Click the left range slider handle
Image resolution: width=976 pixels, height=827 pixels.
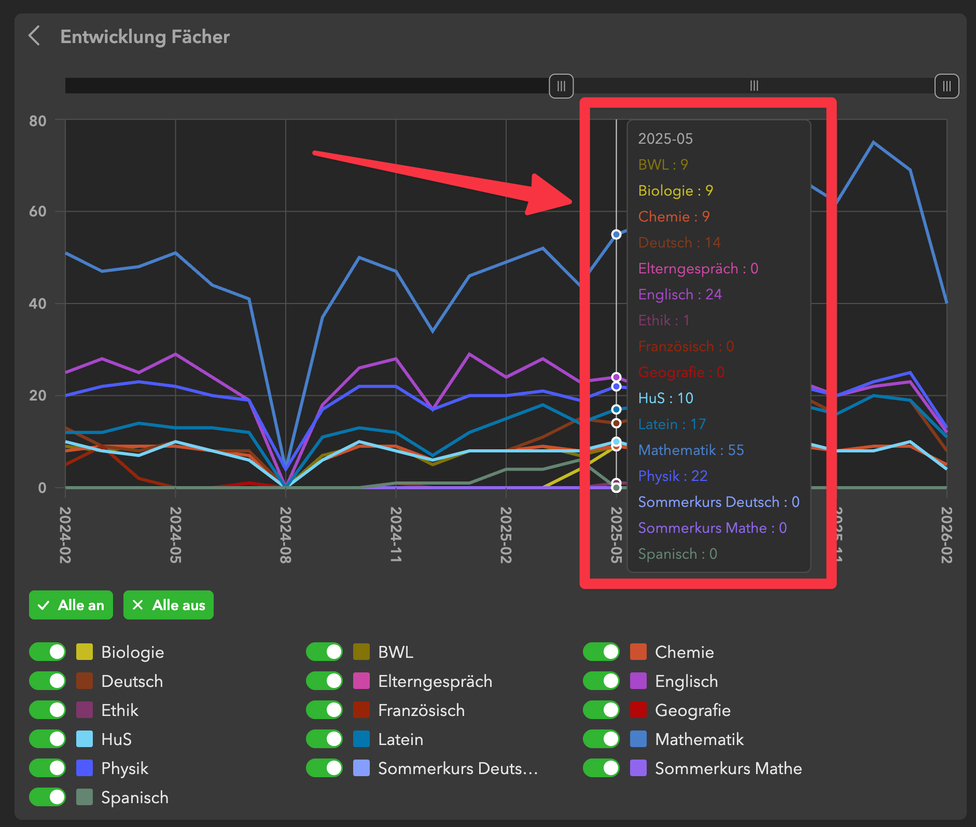561,86
